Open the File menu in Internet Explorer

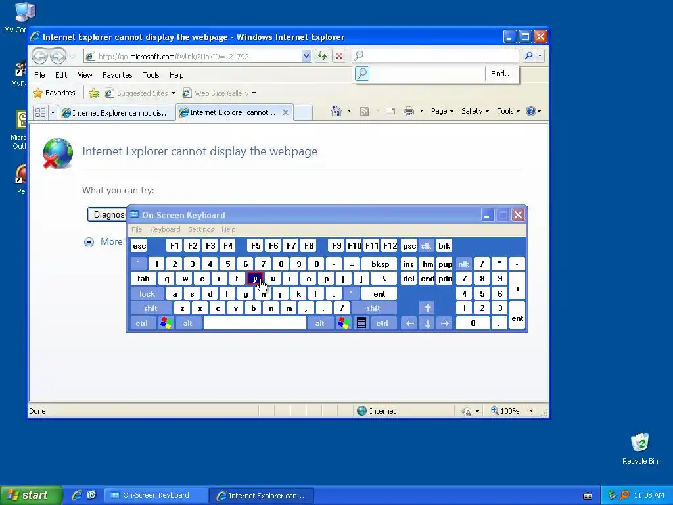(39, 75)
